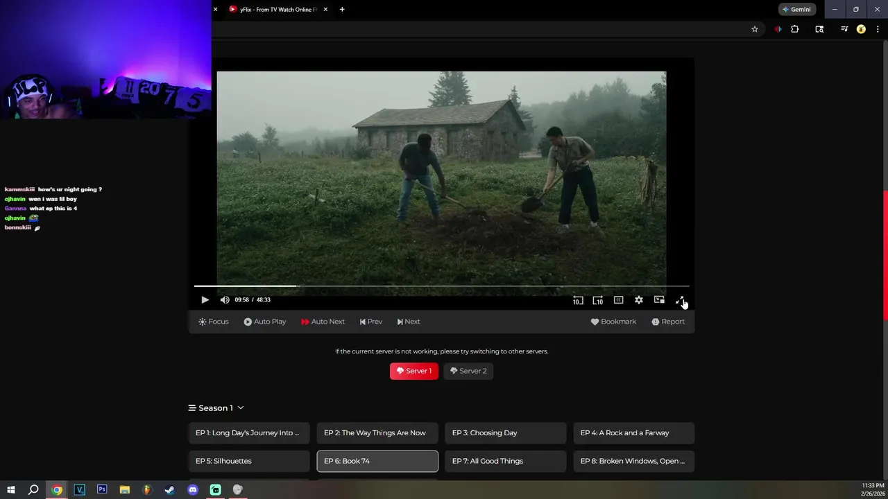Expand the Season 1 dropdown
Viewport: 888px width, 499px height.
pyautogui.click(x=216, y=408)
